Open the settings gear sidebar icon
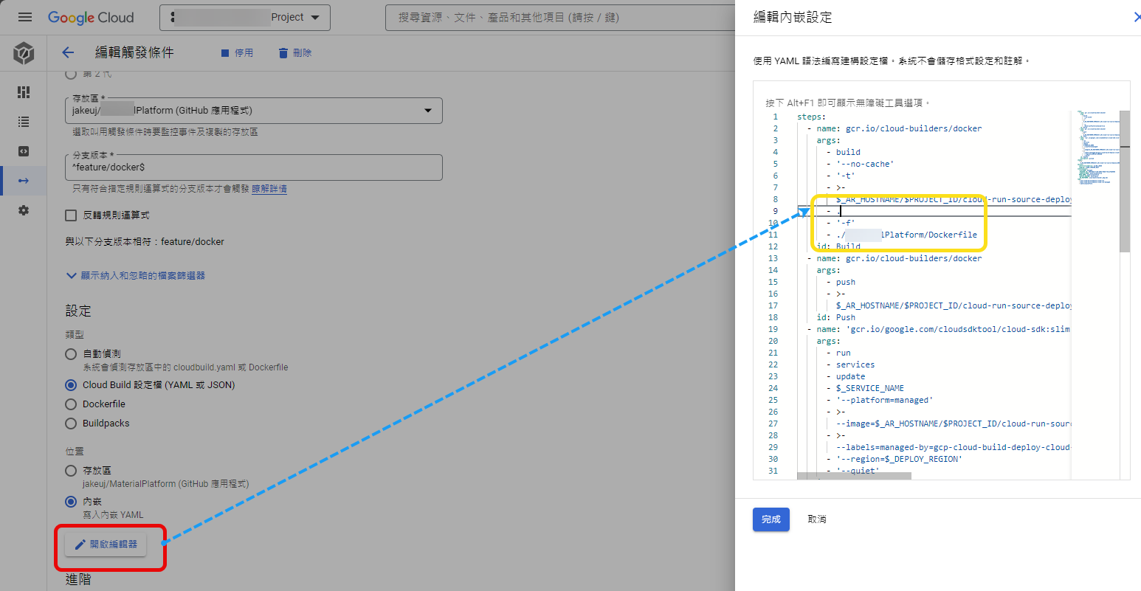Viewport: 1141px width, 591px height. [24, 210]
